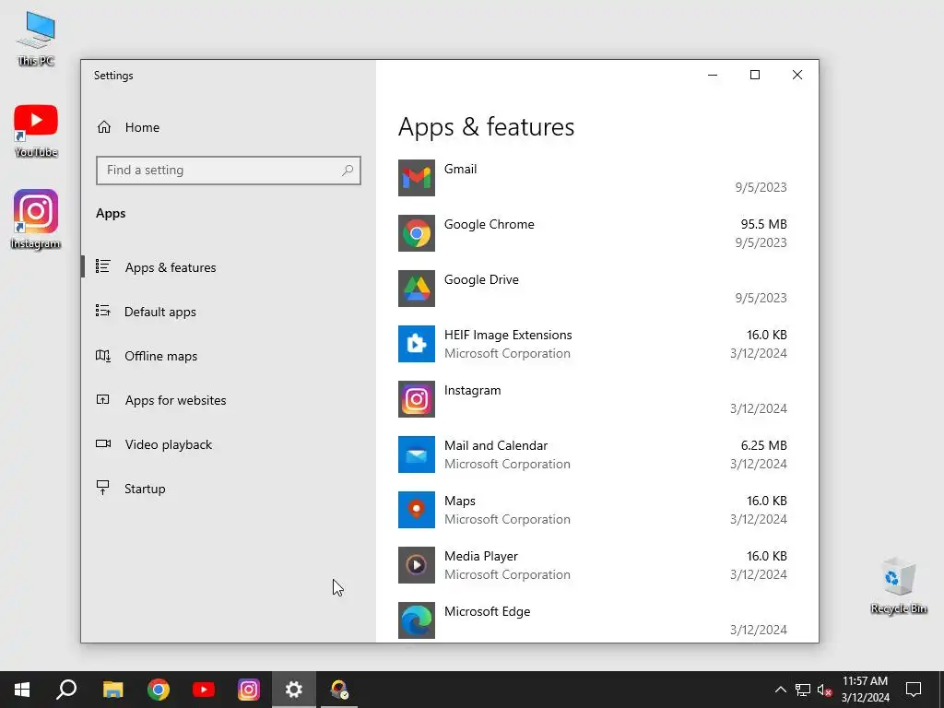Click the search magnifier in Find a setting
The height and width of the screenshot is (708, 944).
[348, 171]
